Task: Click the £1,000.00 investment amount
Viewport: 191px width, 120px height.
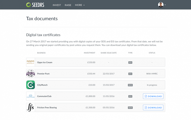Action: click(x=90, y=96)
